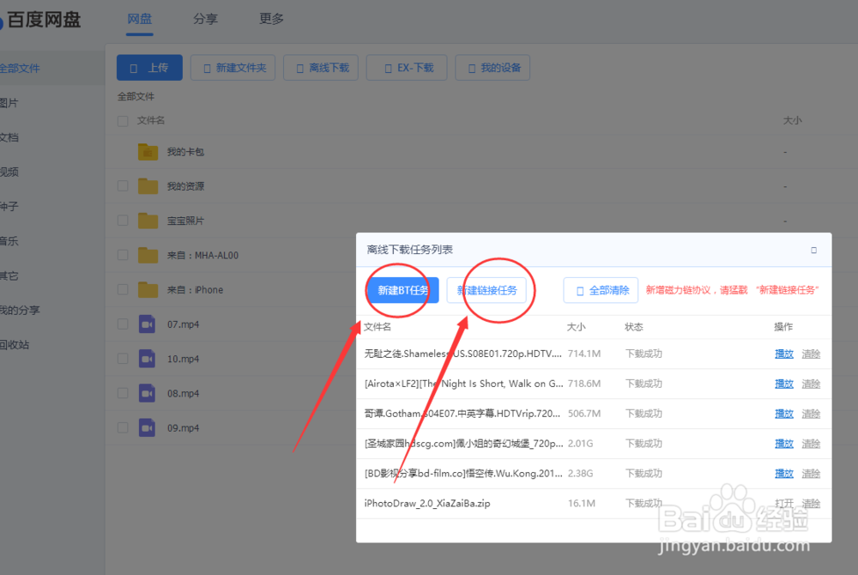Check the box for 我的资源
This screenshot has height=575, width=858.
coord(123,186)
